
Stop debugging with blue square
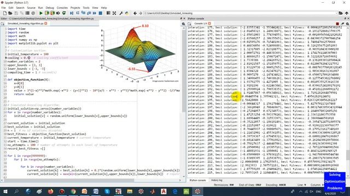[101, 13]
